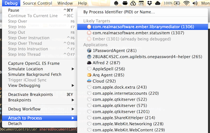Screen dimensions: 210x133
Task: Attach to AppleSpell (256)
Action: click(143, 69)
